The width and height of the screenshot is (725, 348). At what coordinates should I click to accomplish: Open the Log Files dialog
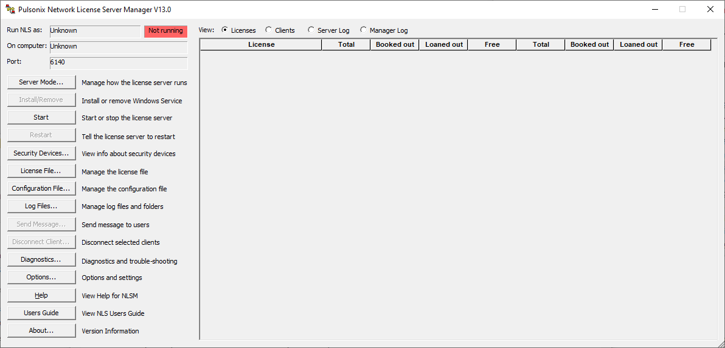[41, 206]
